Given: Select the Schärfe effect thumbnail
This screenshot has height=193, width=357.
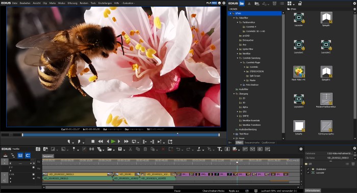Looking at the screenshot, I should 299,127.
